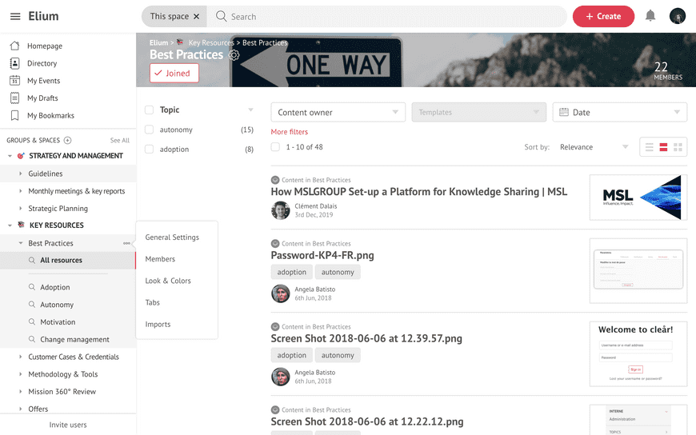Click Key Resources books icon in sidebar
The height and width of the screenshot is (435, 696).
click(x=21, y=225)
